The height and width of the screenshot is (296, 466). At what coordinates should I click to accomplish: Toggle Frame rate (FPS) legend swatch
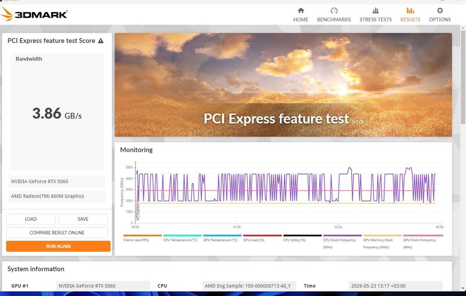(142, 235)
